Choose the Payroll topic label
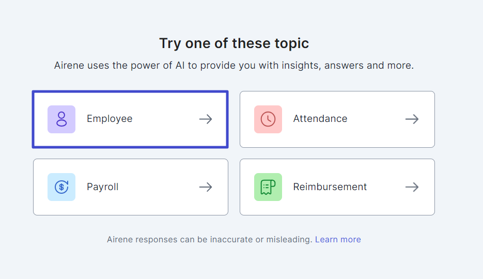Viewport: 483px width, 279px height. click(x=103, y=187)
